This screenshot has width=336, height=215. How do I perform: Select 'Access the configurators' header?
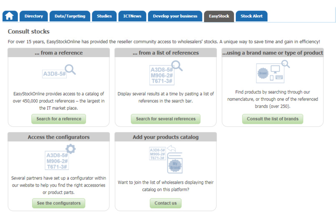[59, 137]
